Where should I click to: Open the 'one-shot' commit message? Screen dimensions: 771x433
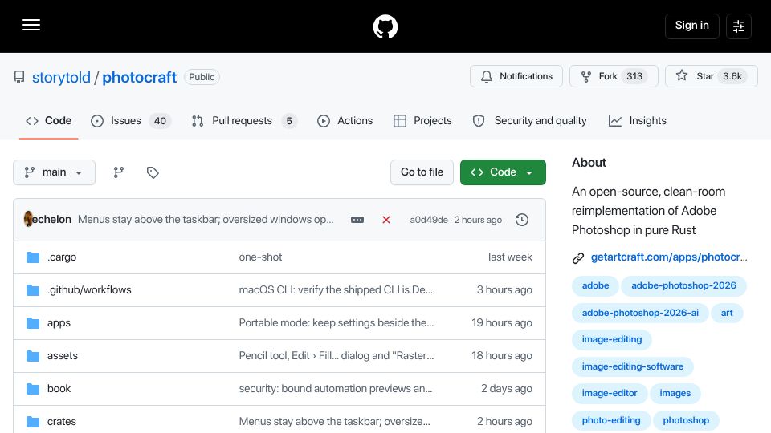click(260, 257)
